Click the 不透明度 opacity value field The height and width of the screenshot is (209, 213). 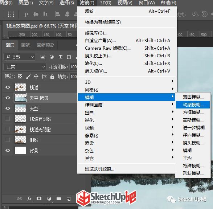pyautogui.click(x=73, y=67)
